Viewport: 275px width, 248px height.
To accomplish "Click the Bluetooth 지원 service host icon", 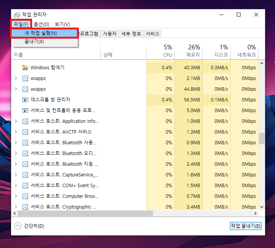I will coord(25,164).
